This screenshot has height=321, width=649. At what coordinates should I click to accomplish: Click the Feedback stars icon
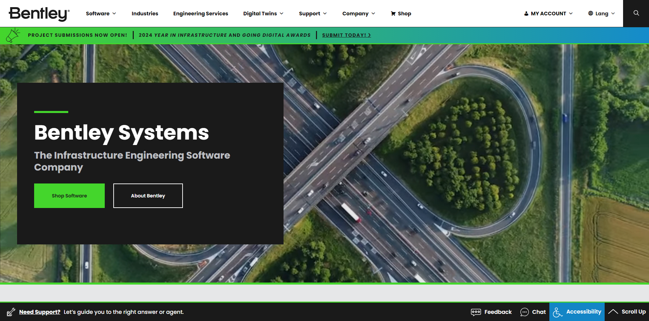(476, 312)
